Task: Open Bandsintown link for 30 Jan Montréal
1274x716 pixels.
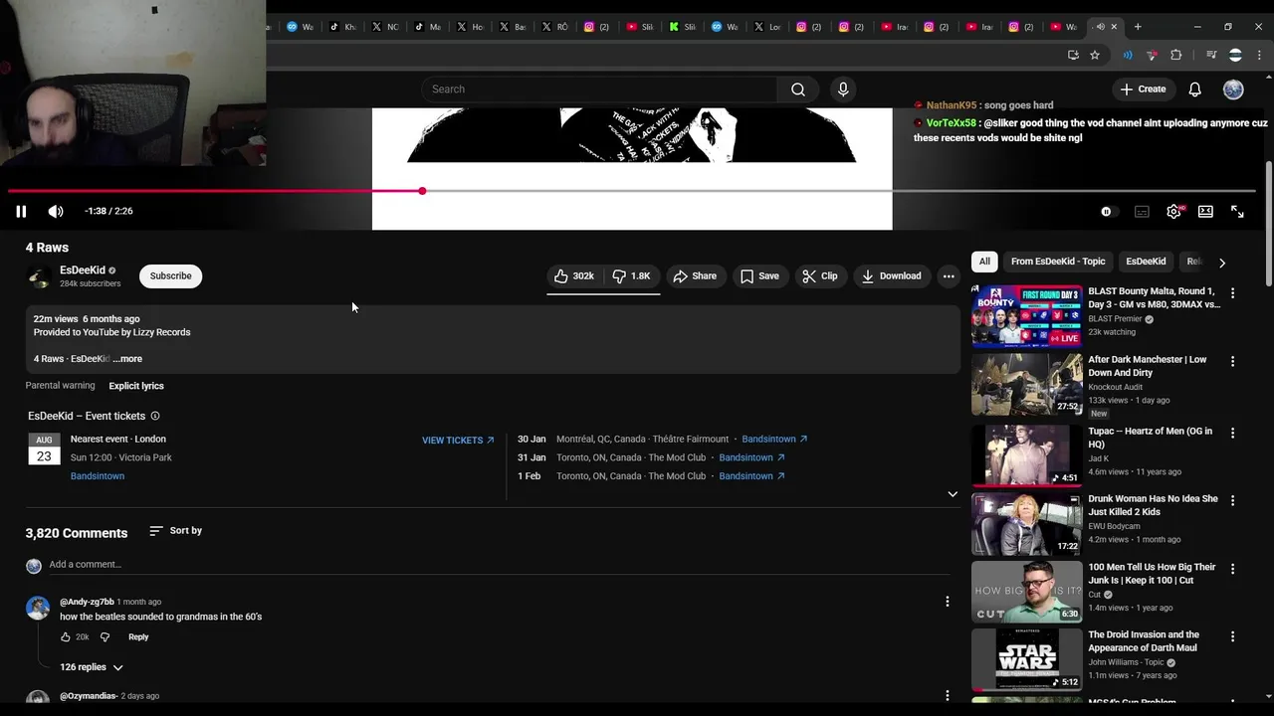Action: (774, 439)
